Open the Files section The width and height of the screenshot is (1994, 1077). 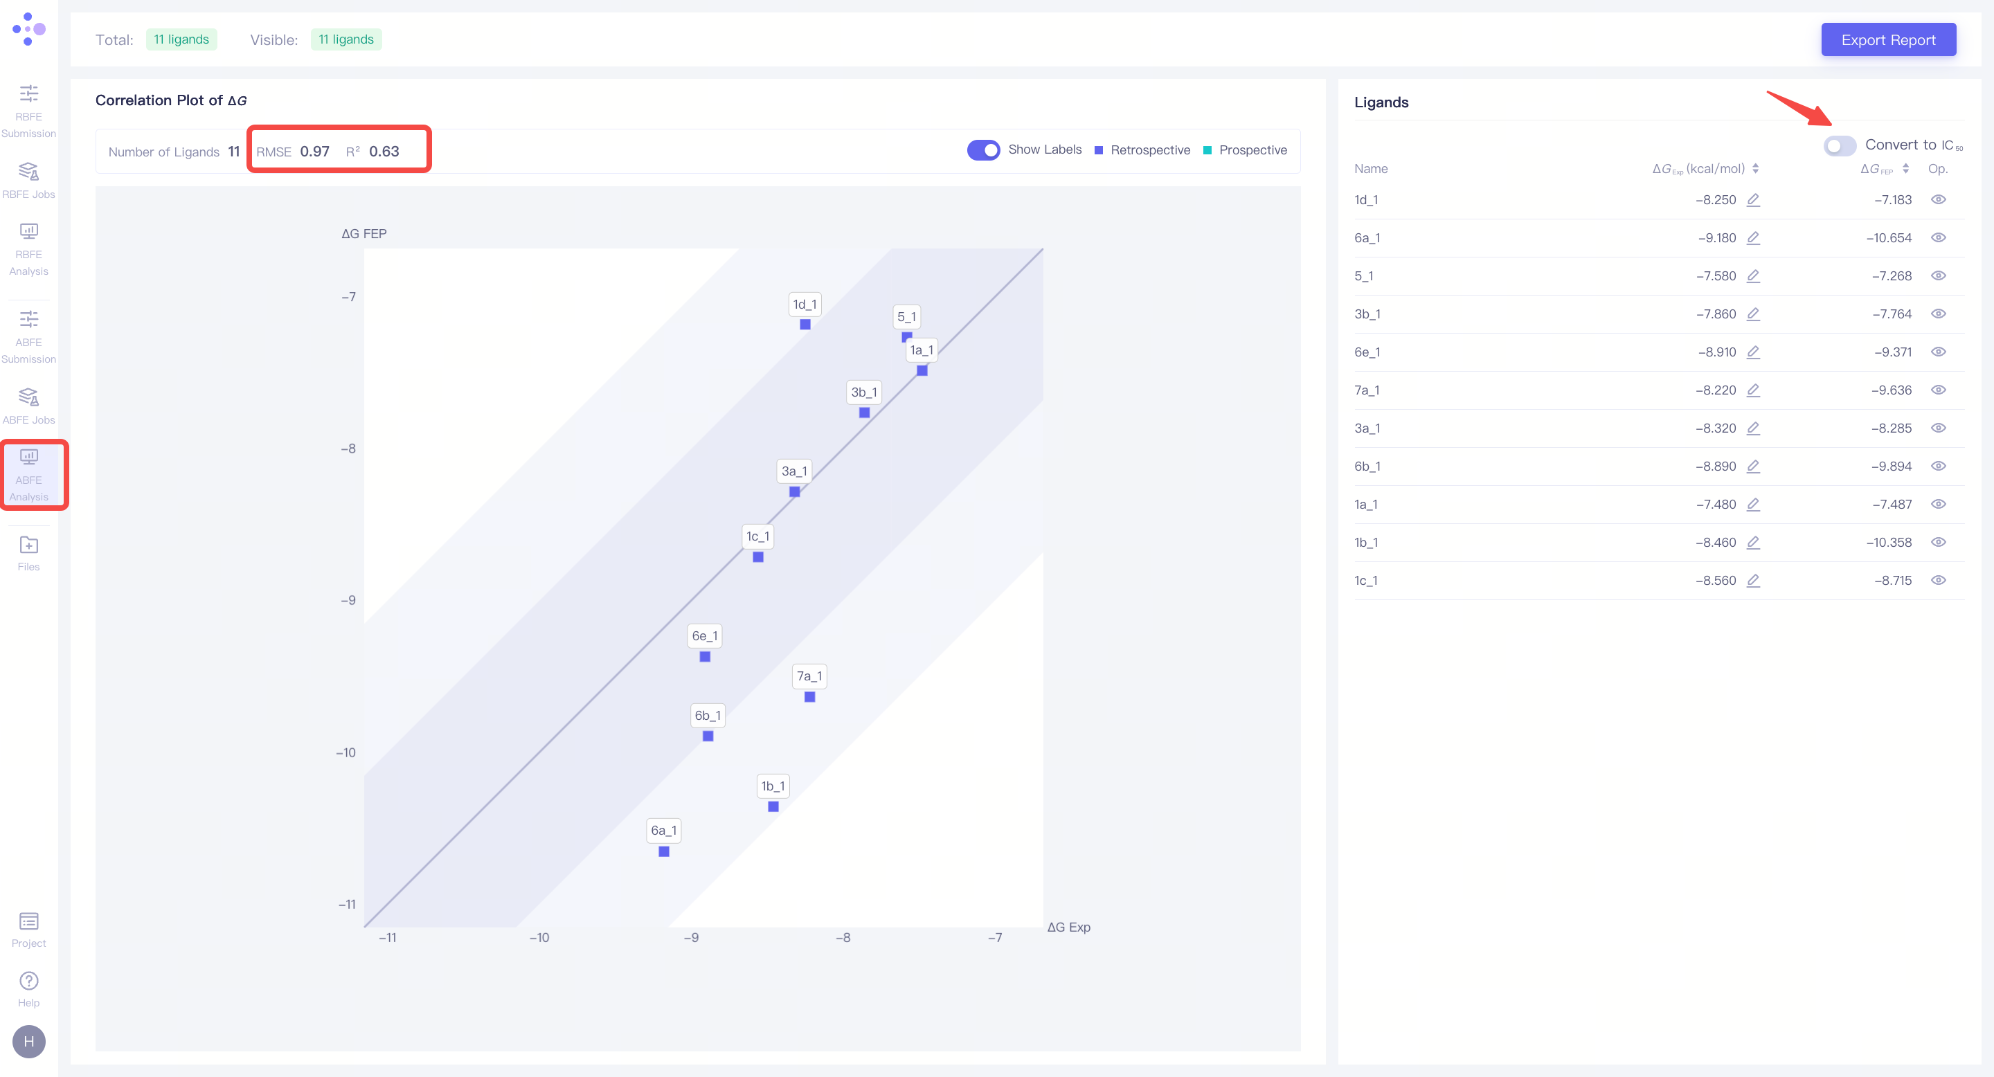click(28, 552)
